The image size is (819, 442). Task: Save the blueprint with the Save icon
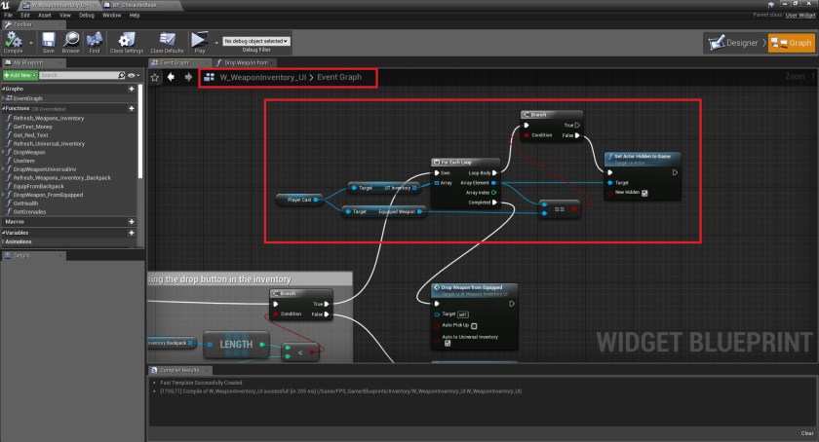click(48, 42)
